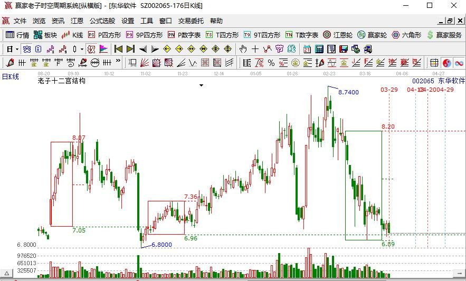Click the bottom-left up-triangle button
Viewport: 466px width, 281px height.
click(6, 273)
